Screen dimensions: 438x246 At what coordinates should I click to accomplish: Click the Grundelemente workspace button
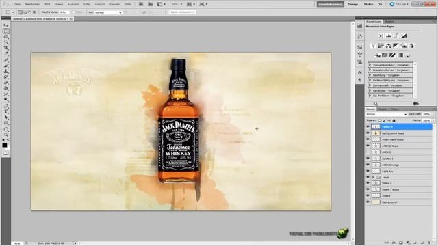click(330, 4)
